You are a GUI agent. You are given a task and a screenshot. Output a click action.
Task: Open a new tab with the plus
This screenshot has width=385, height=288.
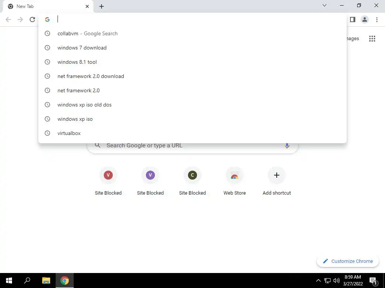pyautogui.click(x=102, y=6)
